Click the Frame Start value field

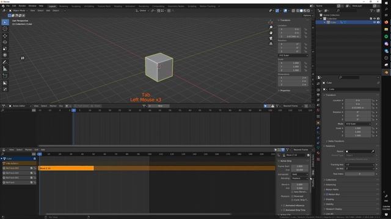coord(300,166)
